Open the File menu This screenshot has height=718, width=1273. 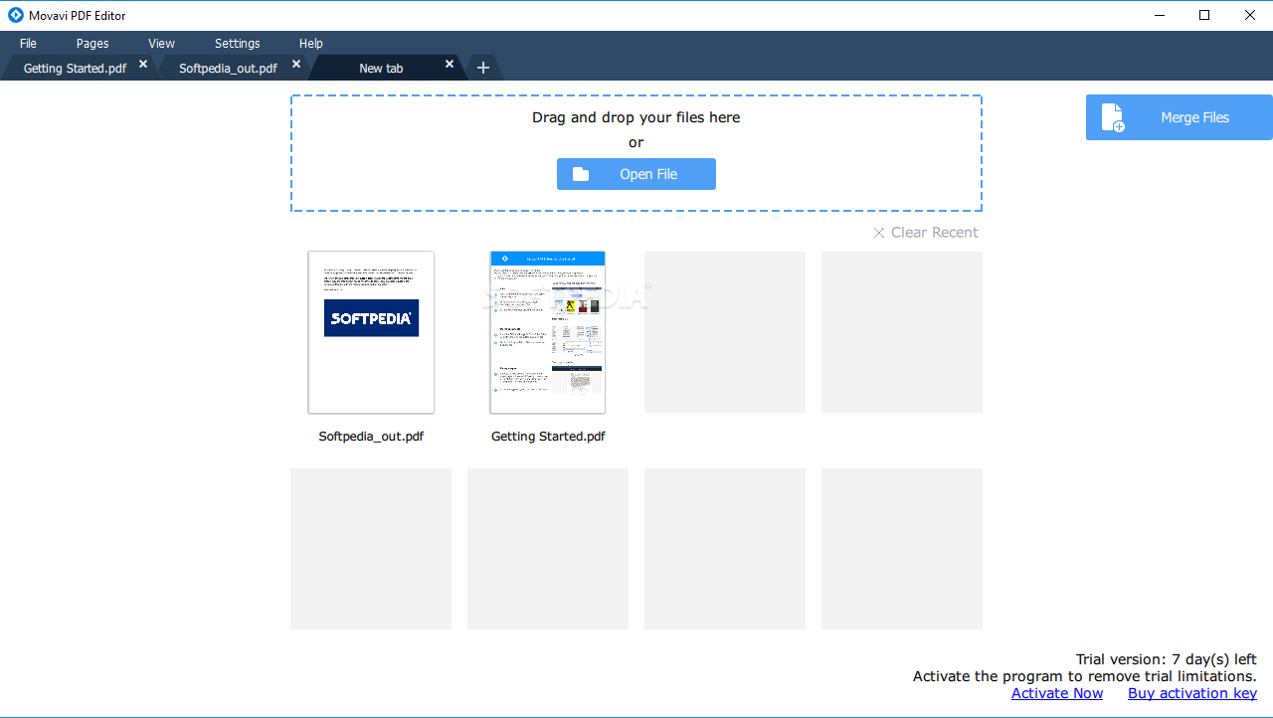pos(28,44)
